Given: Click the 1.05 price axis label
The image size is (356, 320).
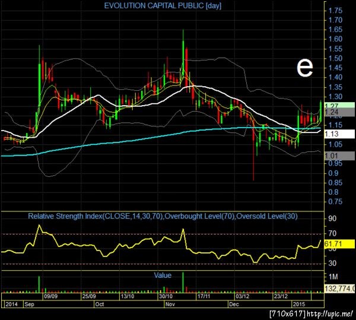Looking at the screenshot, I should coord(336,144).
